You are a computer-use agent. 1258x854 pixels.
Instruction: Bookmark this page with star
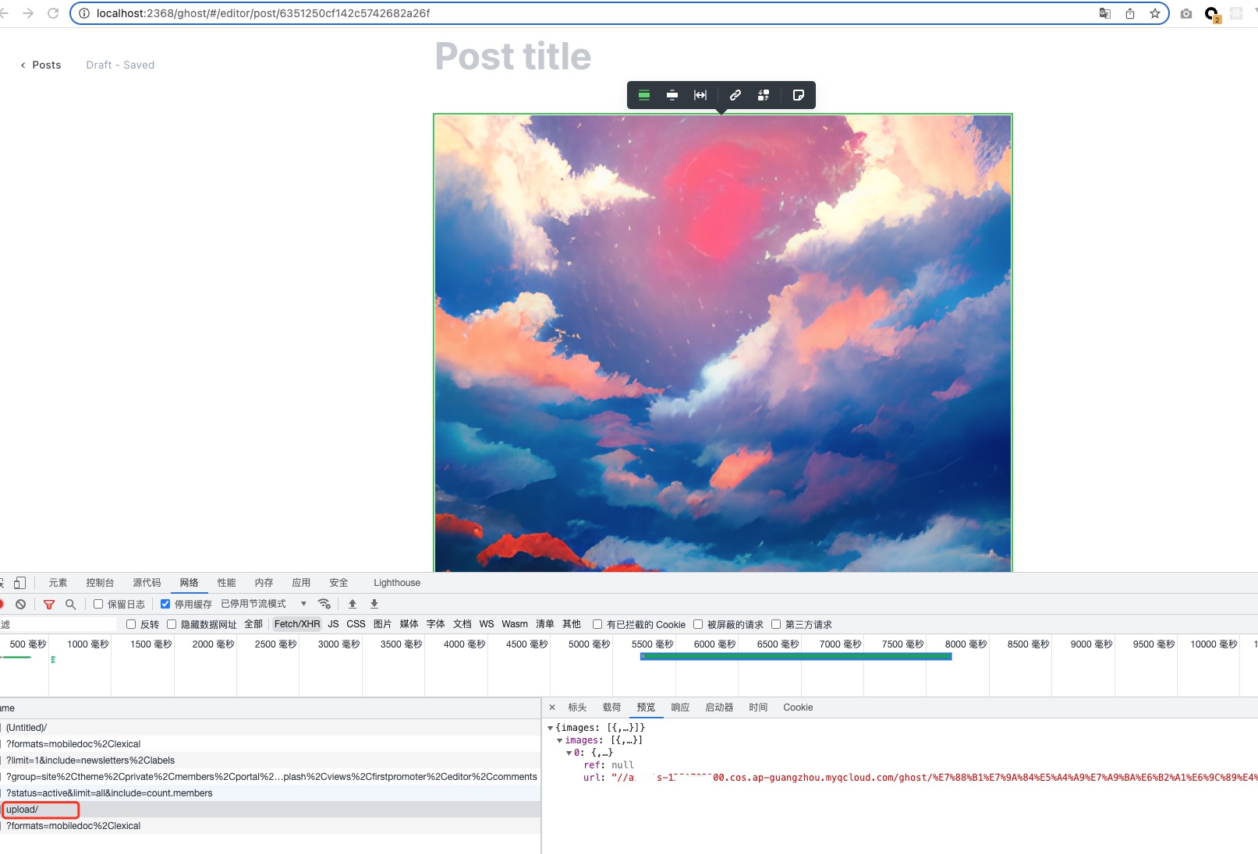pyautogui.click(x=1155, y=13)
